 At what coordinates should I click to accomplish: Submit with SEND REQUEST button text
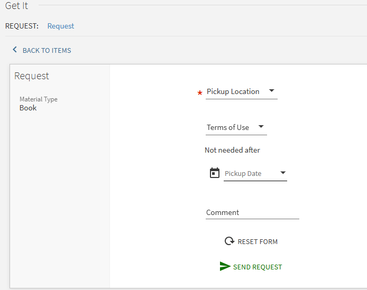click(x=258, y=267)
